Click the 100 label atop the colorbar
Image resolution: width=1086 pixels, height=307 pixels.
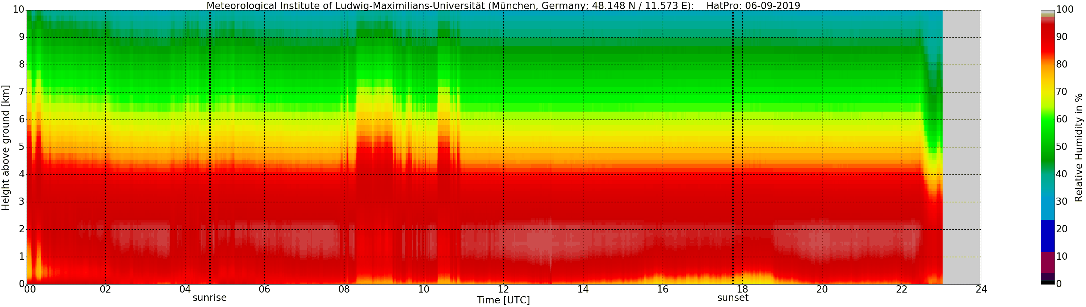pos(1065,9)
